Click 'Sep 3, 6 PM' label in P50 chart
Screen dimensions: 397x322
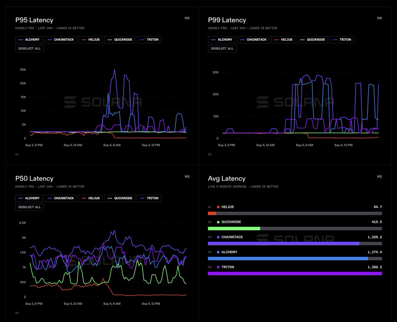pyautogui.click(x=34, y=303)
